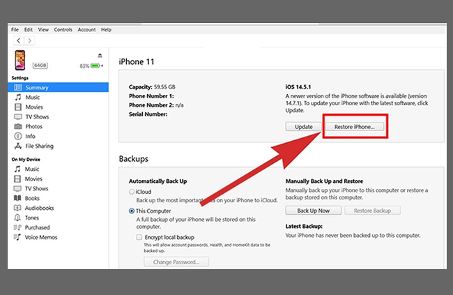Open the File Sharing label in sidebar
Screen dimensions: 453x295
[39, 146]
